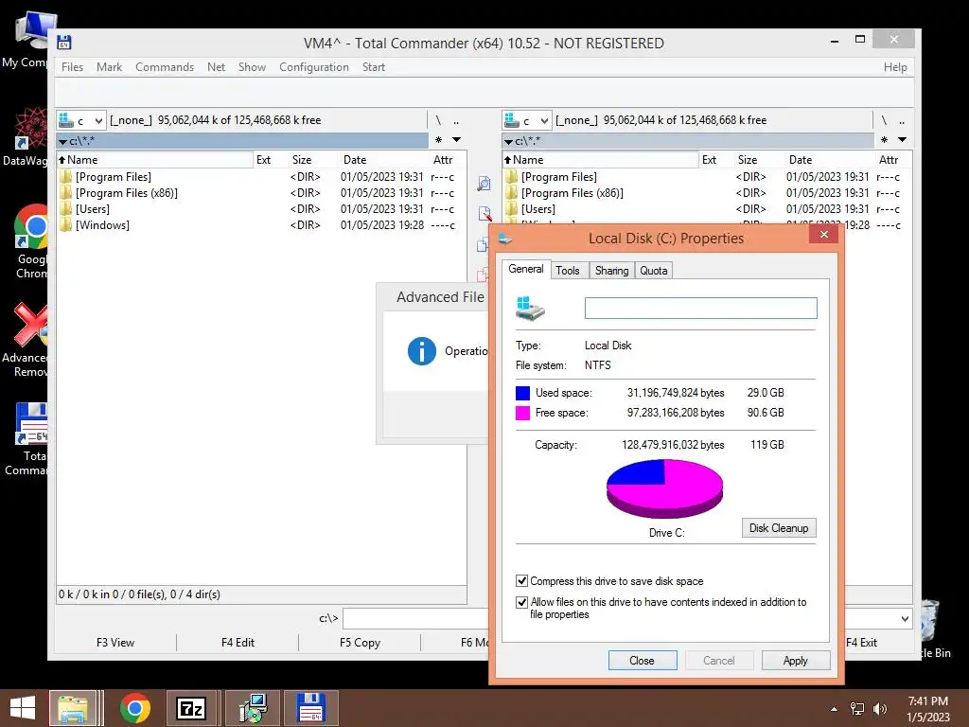Go to root directory in right panel
This screenshot has height=727, width=969.
[x=884, y=120]
